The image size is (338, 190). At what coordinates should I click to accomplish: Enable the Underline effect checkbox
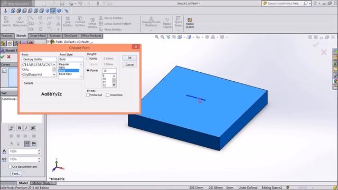[x=107, y=95]
